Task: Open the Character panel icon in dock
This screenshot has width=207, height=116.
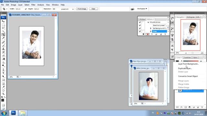Action: pyautogui.click(x=172, y=46)
